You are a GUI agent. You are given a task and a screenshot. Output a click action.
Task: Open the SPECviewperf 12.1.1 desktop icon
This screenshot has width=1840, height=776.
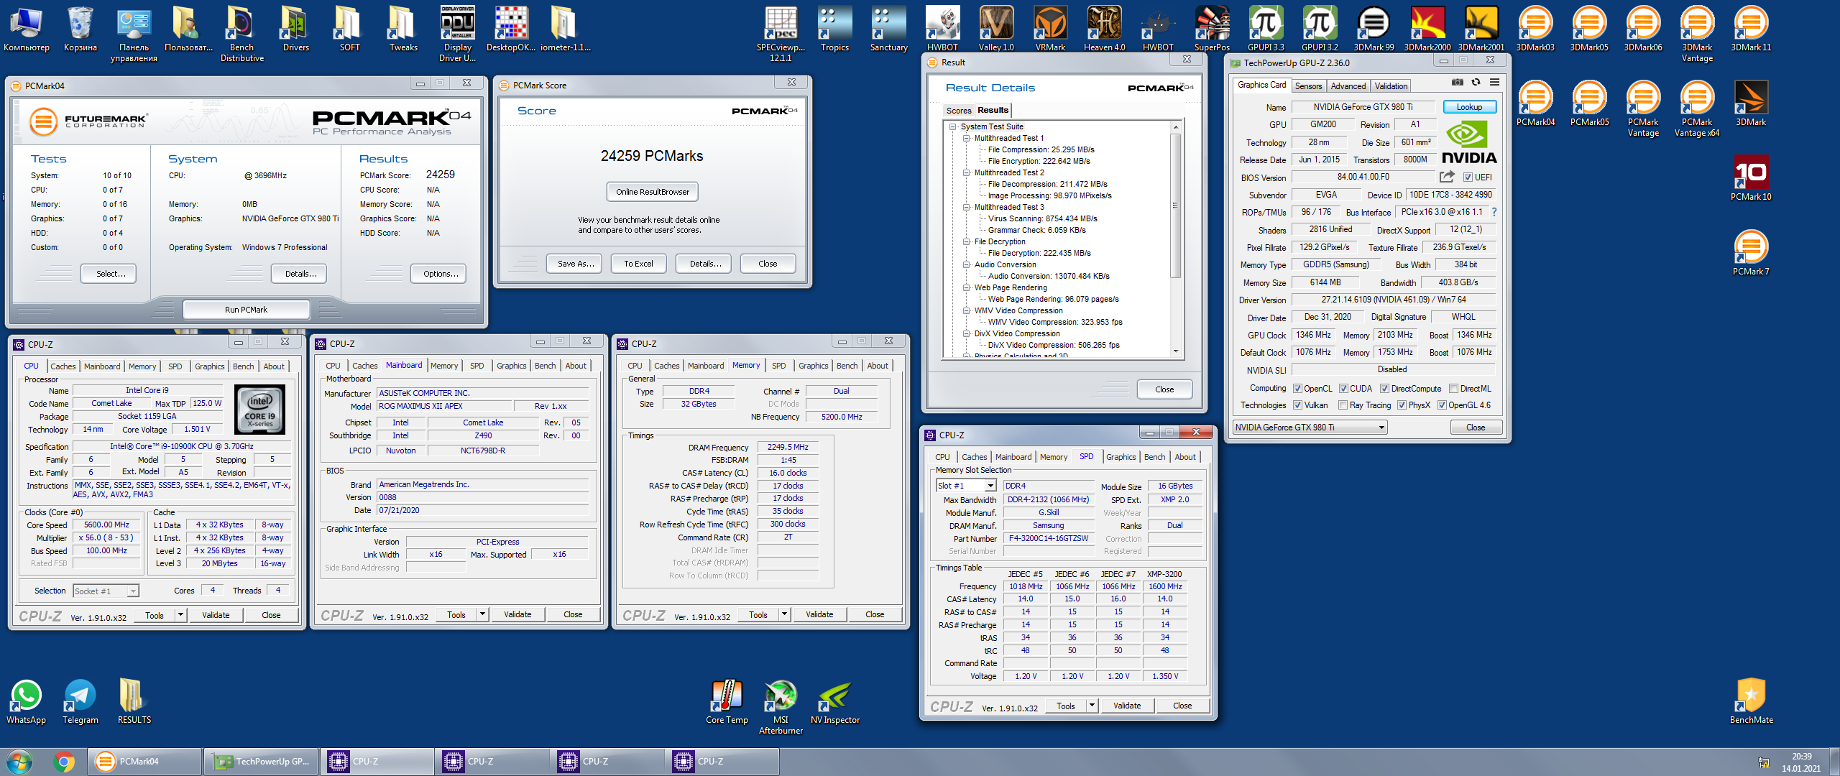click(x=781, y=34)
